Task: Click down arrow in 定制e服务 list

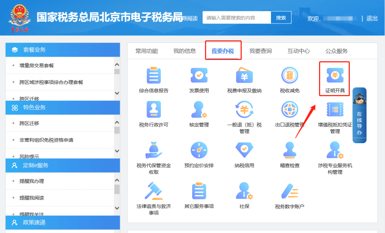Action: [x=117, y=208]
